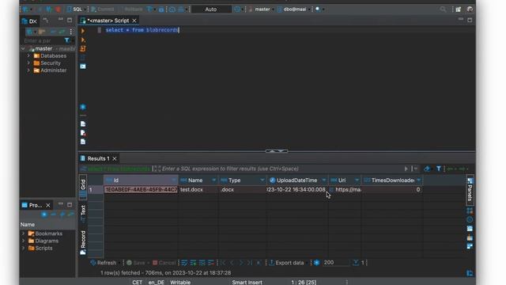Switch to the Database Navigator tab
This screenshot has width=506, height=285.
tap(29, 21)
